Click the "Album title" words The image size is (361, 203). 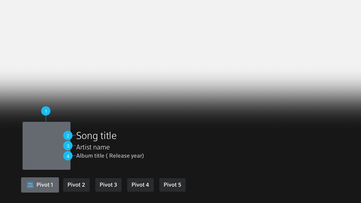(90, 156)
